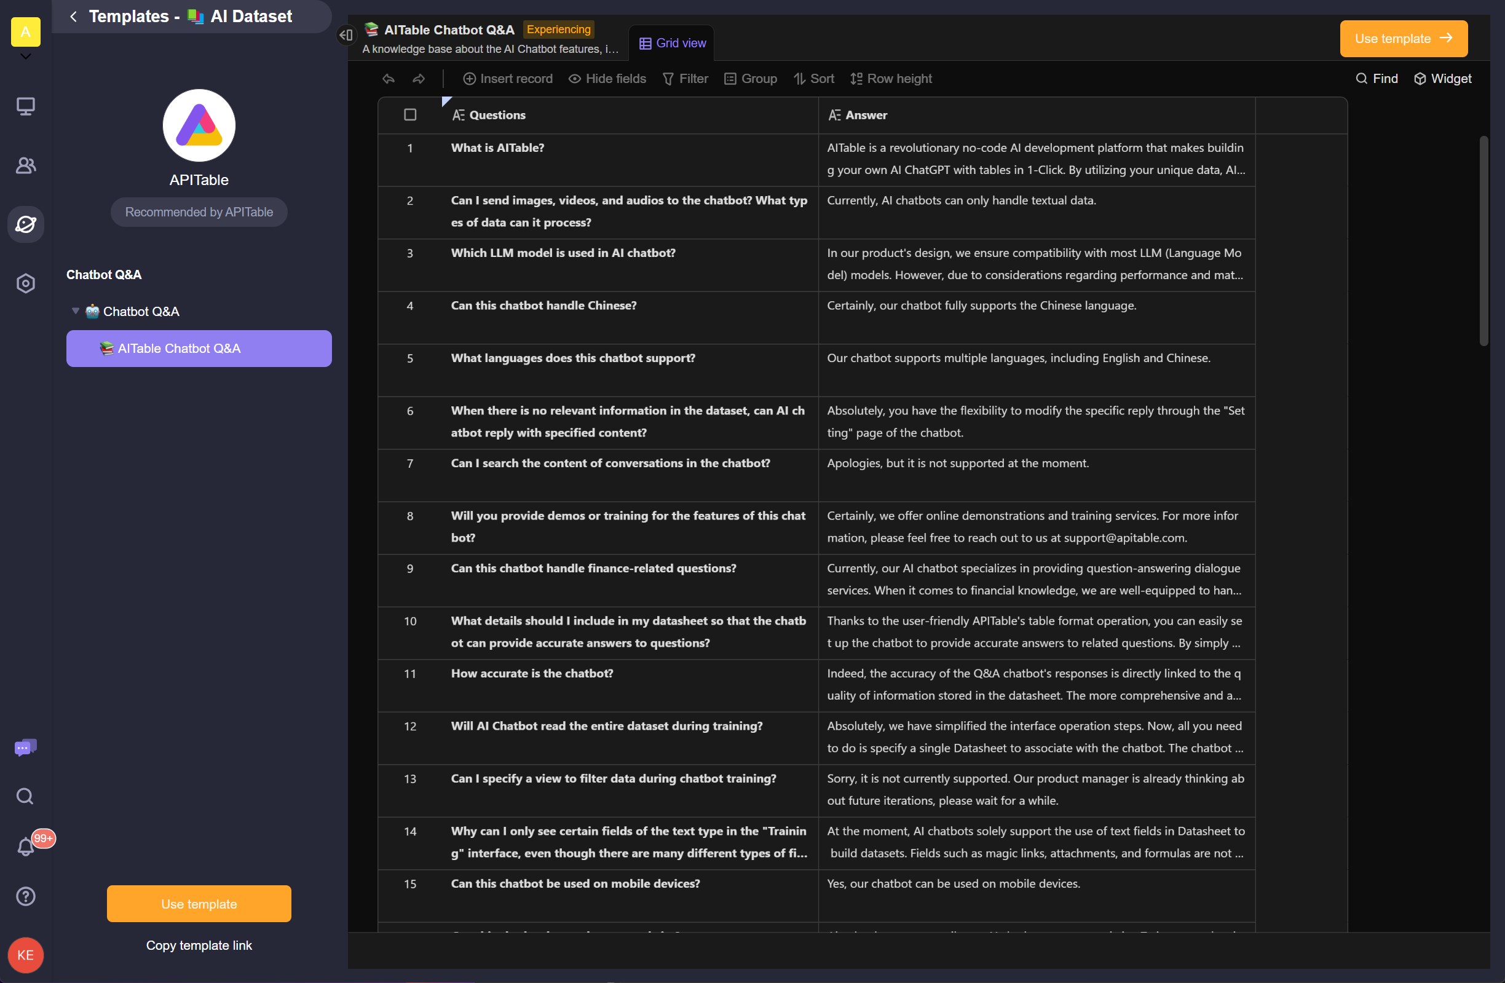Click the Answer column header

tap(1037, 115)
